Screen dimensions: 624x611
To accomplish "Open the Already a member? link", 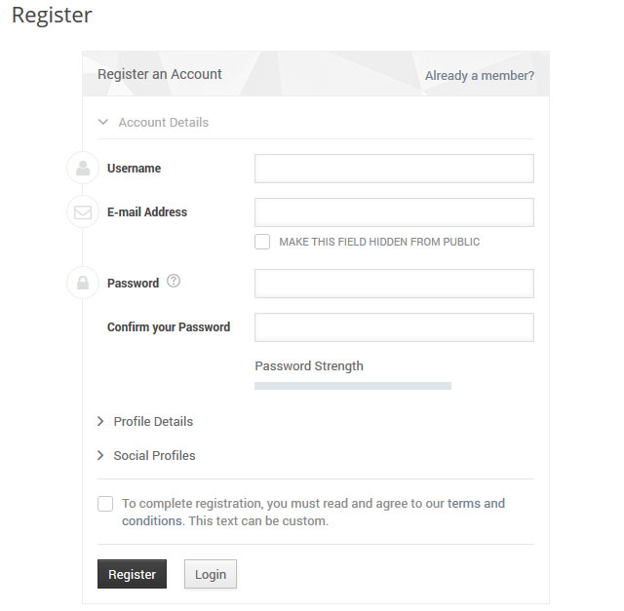I will [x=480, y=76].
